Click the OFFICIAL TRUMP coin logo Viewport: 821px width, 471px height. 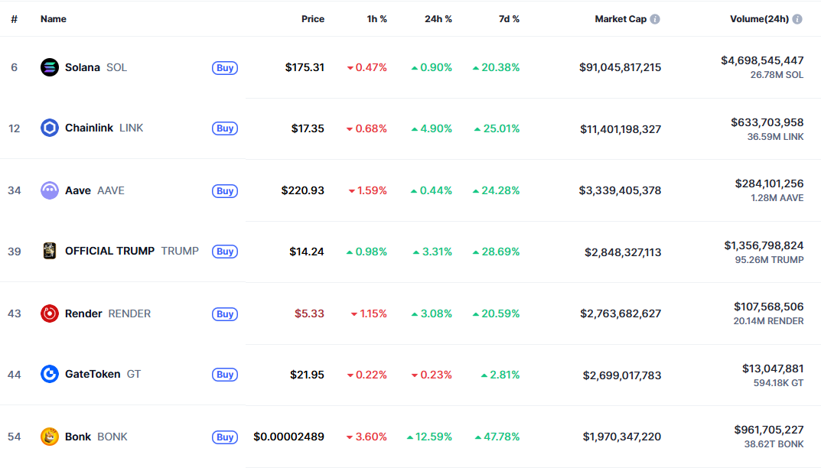[x=50, y=252]
